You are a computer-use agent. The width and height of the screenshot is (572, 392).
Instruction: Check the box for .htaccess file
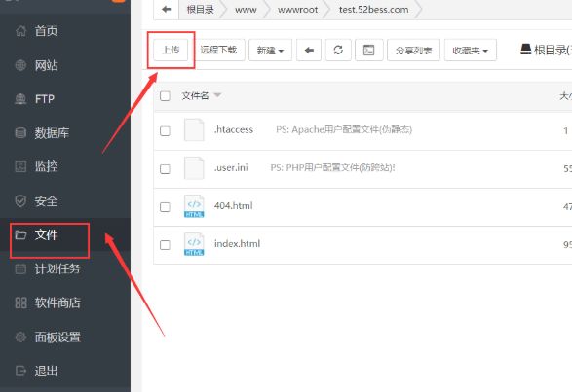point(165,130)
